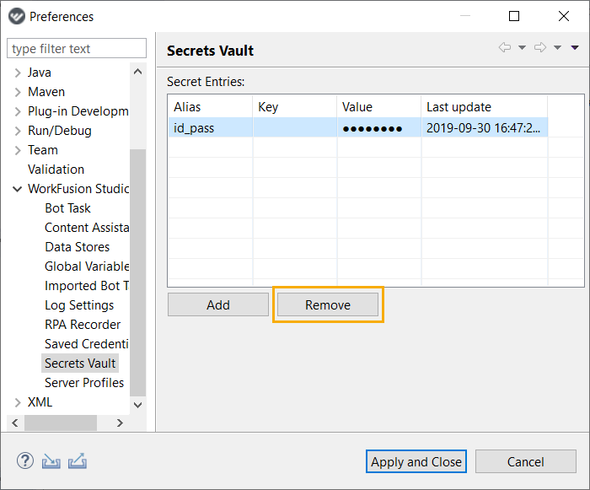The image size is (590, 490).
Task: Open the Log Settings preferences page
Action: pyautogui.click(x=79, y=305)
